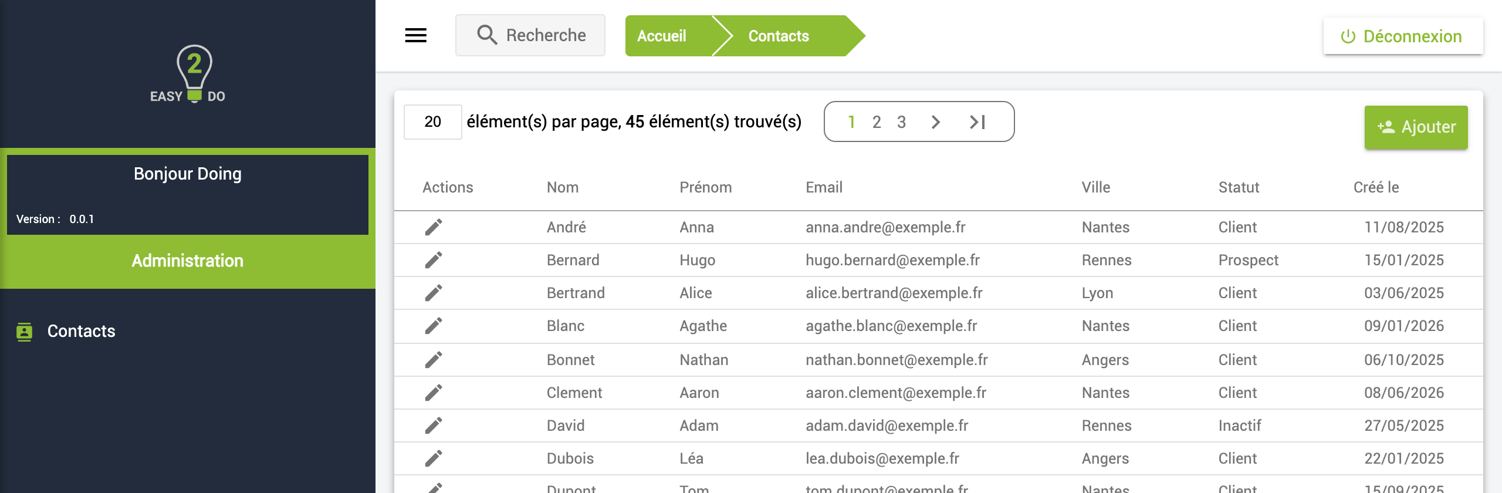Screen dimensions: 1502x493
Task: Edit the Bonnet Nathan contact
Action: click(x=434, y=360)
